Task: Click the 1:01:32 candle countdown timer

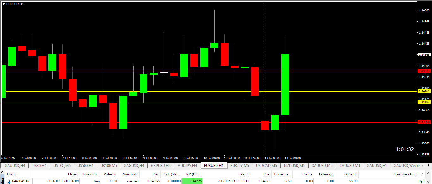Action: pos(405,149)
